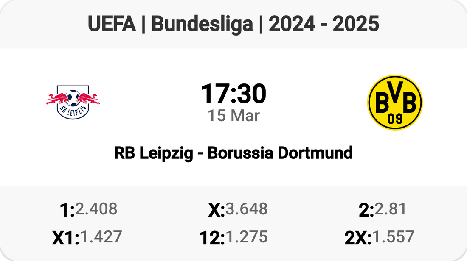
Task: Select UEFA in the header title
Action: 112,25
